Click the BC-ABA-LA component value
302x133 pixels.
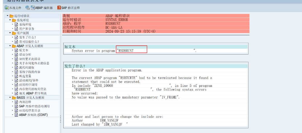pos(114,27)
